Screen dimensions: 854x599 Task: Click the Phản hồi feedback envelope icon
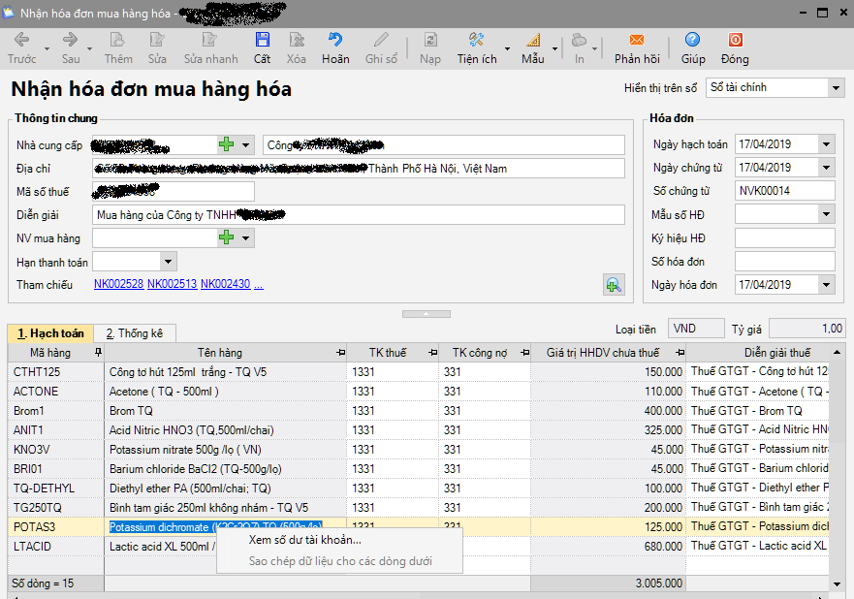[x=637, y=41]
